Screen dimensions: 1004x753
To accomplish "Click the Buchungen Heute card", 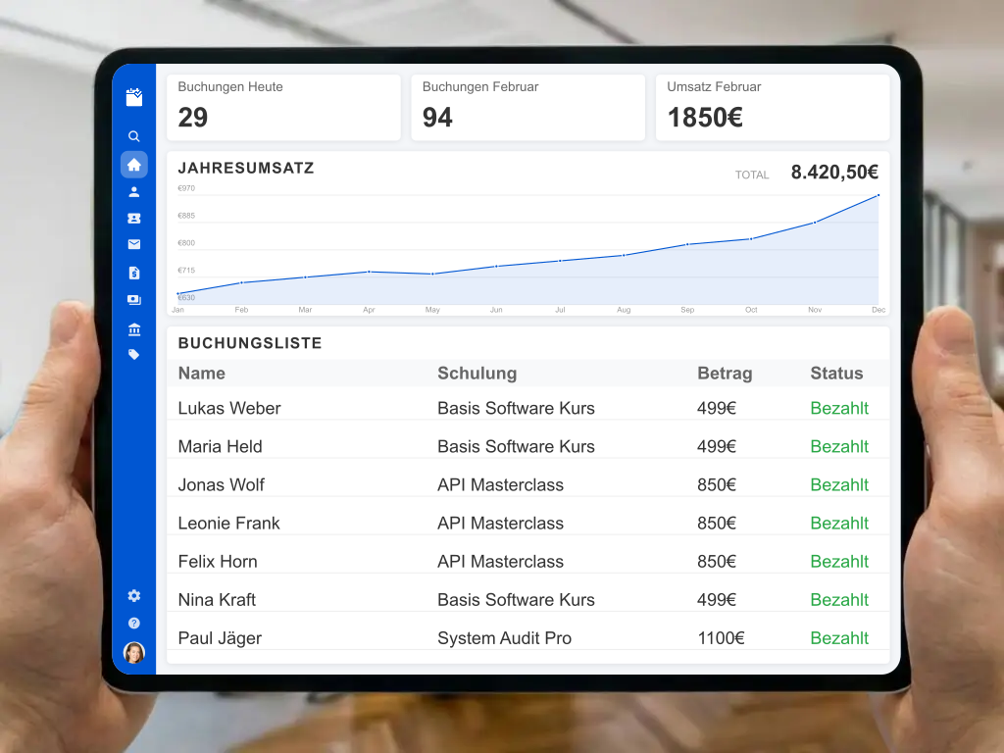I will (x=283, y=107).
